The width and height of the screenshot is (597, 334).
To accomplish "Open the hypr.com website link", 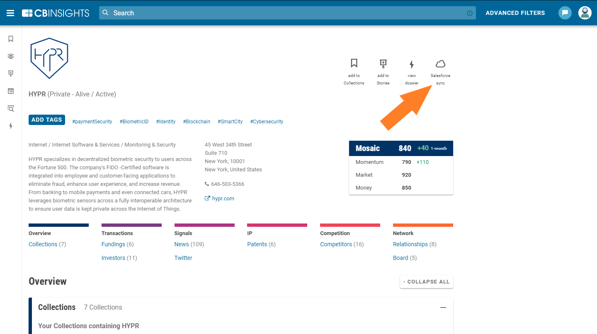I will (223, 199).
